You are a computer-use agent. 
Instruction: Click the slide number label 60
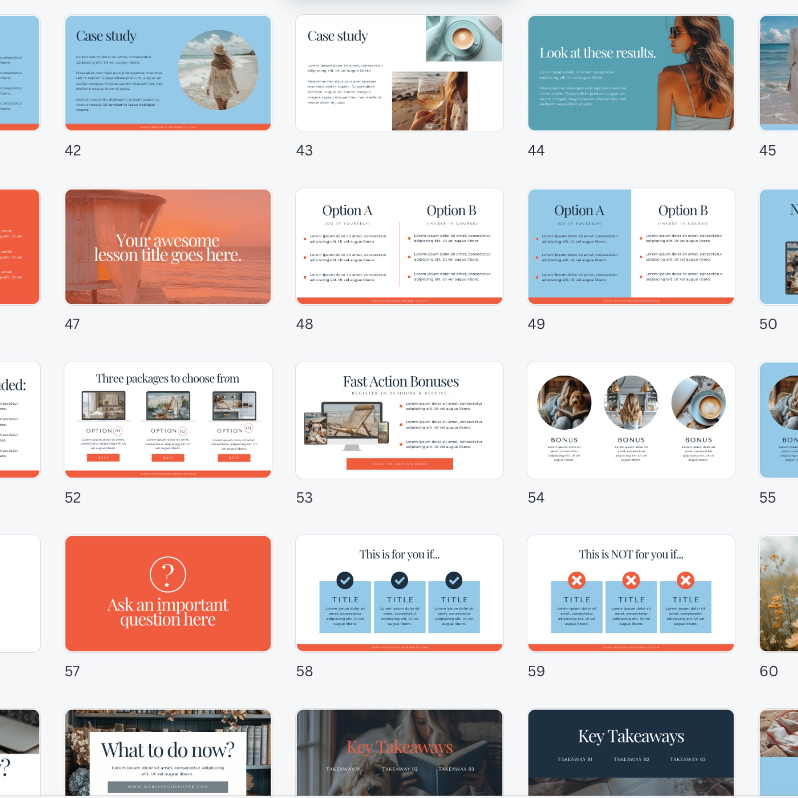[x=768, y=671]
